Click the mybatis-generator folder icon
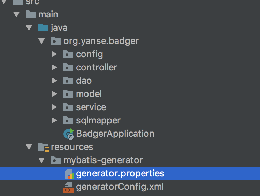The height and width of the screenshot is (196, 260). pos(56,160)
